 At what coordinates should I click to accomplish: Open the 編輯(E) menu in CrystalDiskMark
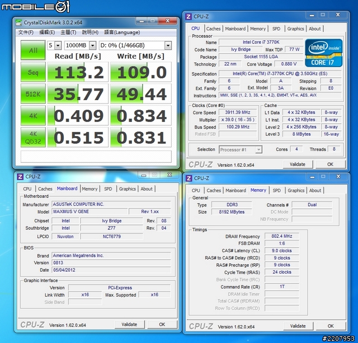coord(47,32)
